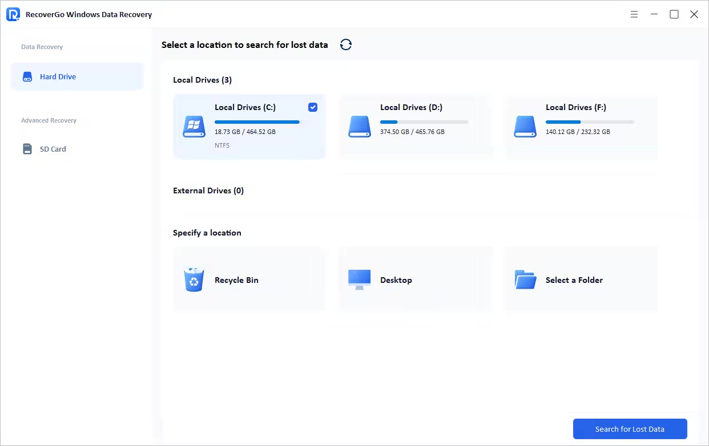The height and width of the screenshot is (446, 709).
Task: Click the refresh drives icon
Action: point(345,44)
